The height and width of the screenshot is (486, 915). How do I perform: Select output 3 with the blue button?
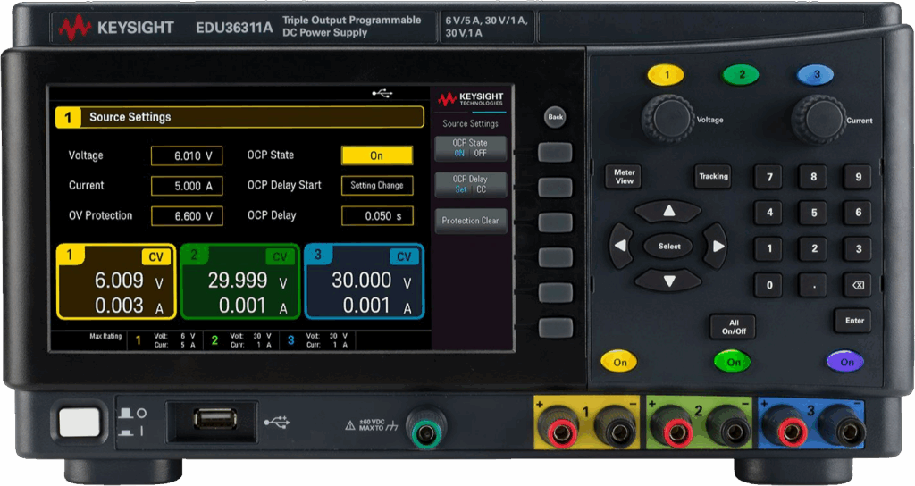tap(816, 75)
